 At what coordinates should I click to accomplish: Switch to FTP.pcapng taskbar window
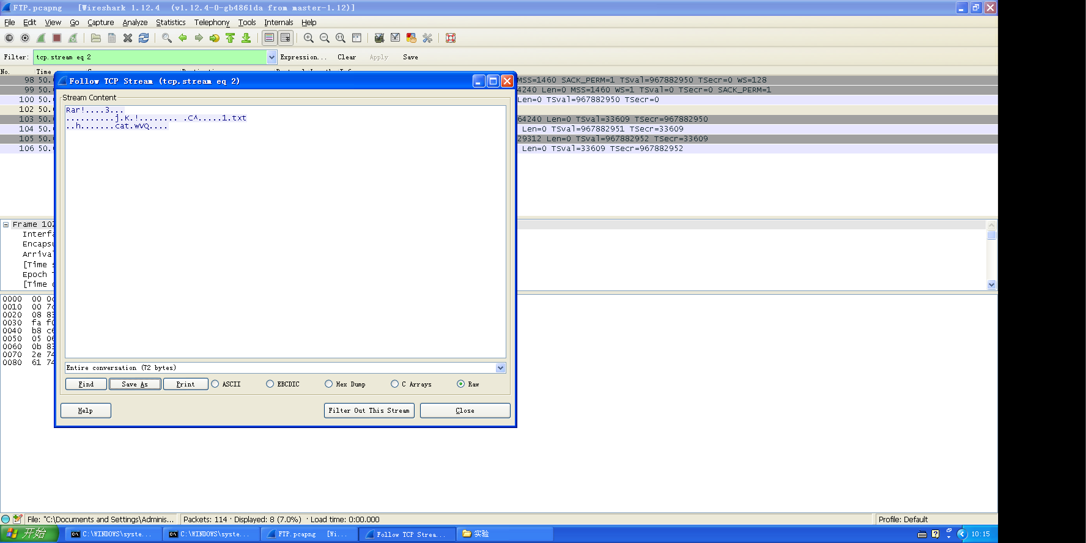coord(309,534)
